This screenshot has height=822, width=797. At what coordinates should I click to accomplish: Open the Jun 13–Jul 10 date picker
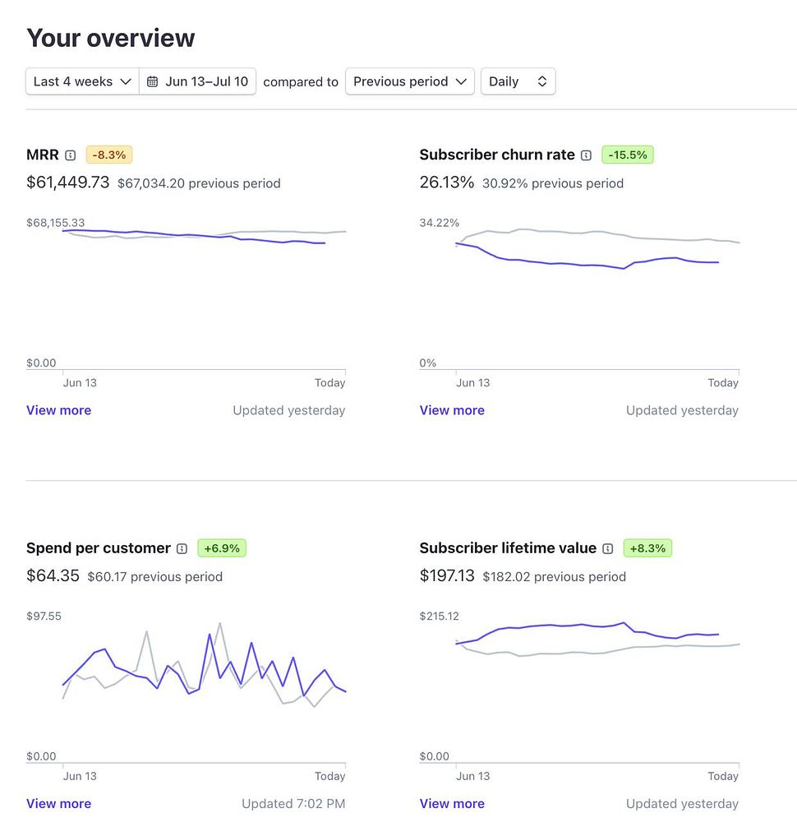click(198, 81)
